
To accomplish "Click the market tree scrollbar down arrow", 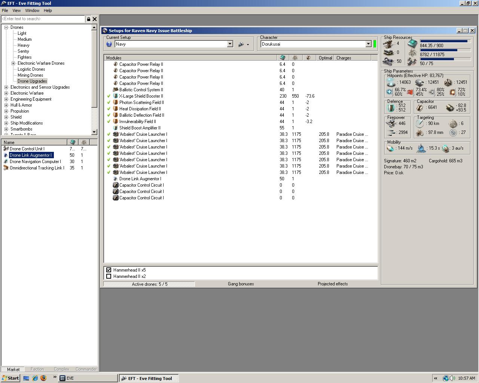I will pyautogui.click(x=94, y=132).
